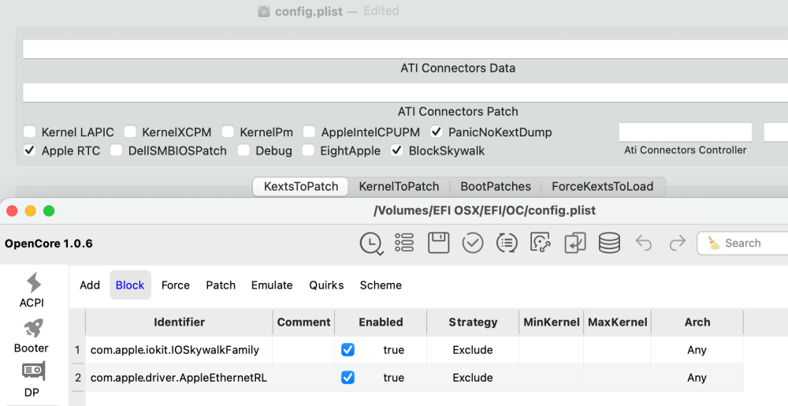Switch to the Patch tab

221,285
